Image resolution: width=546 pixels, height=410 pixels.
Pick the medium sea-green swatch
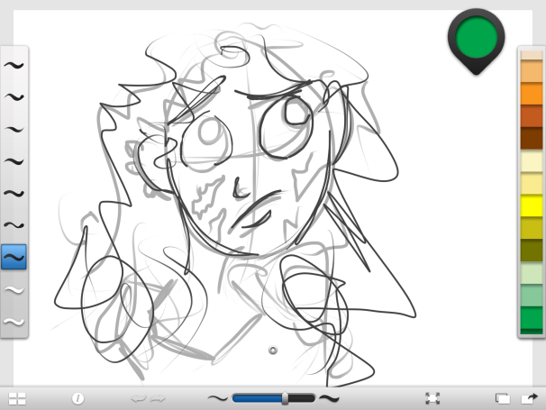click(x=532, y=296)
